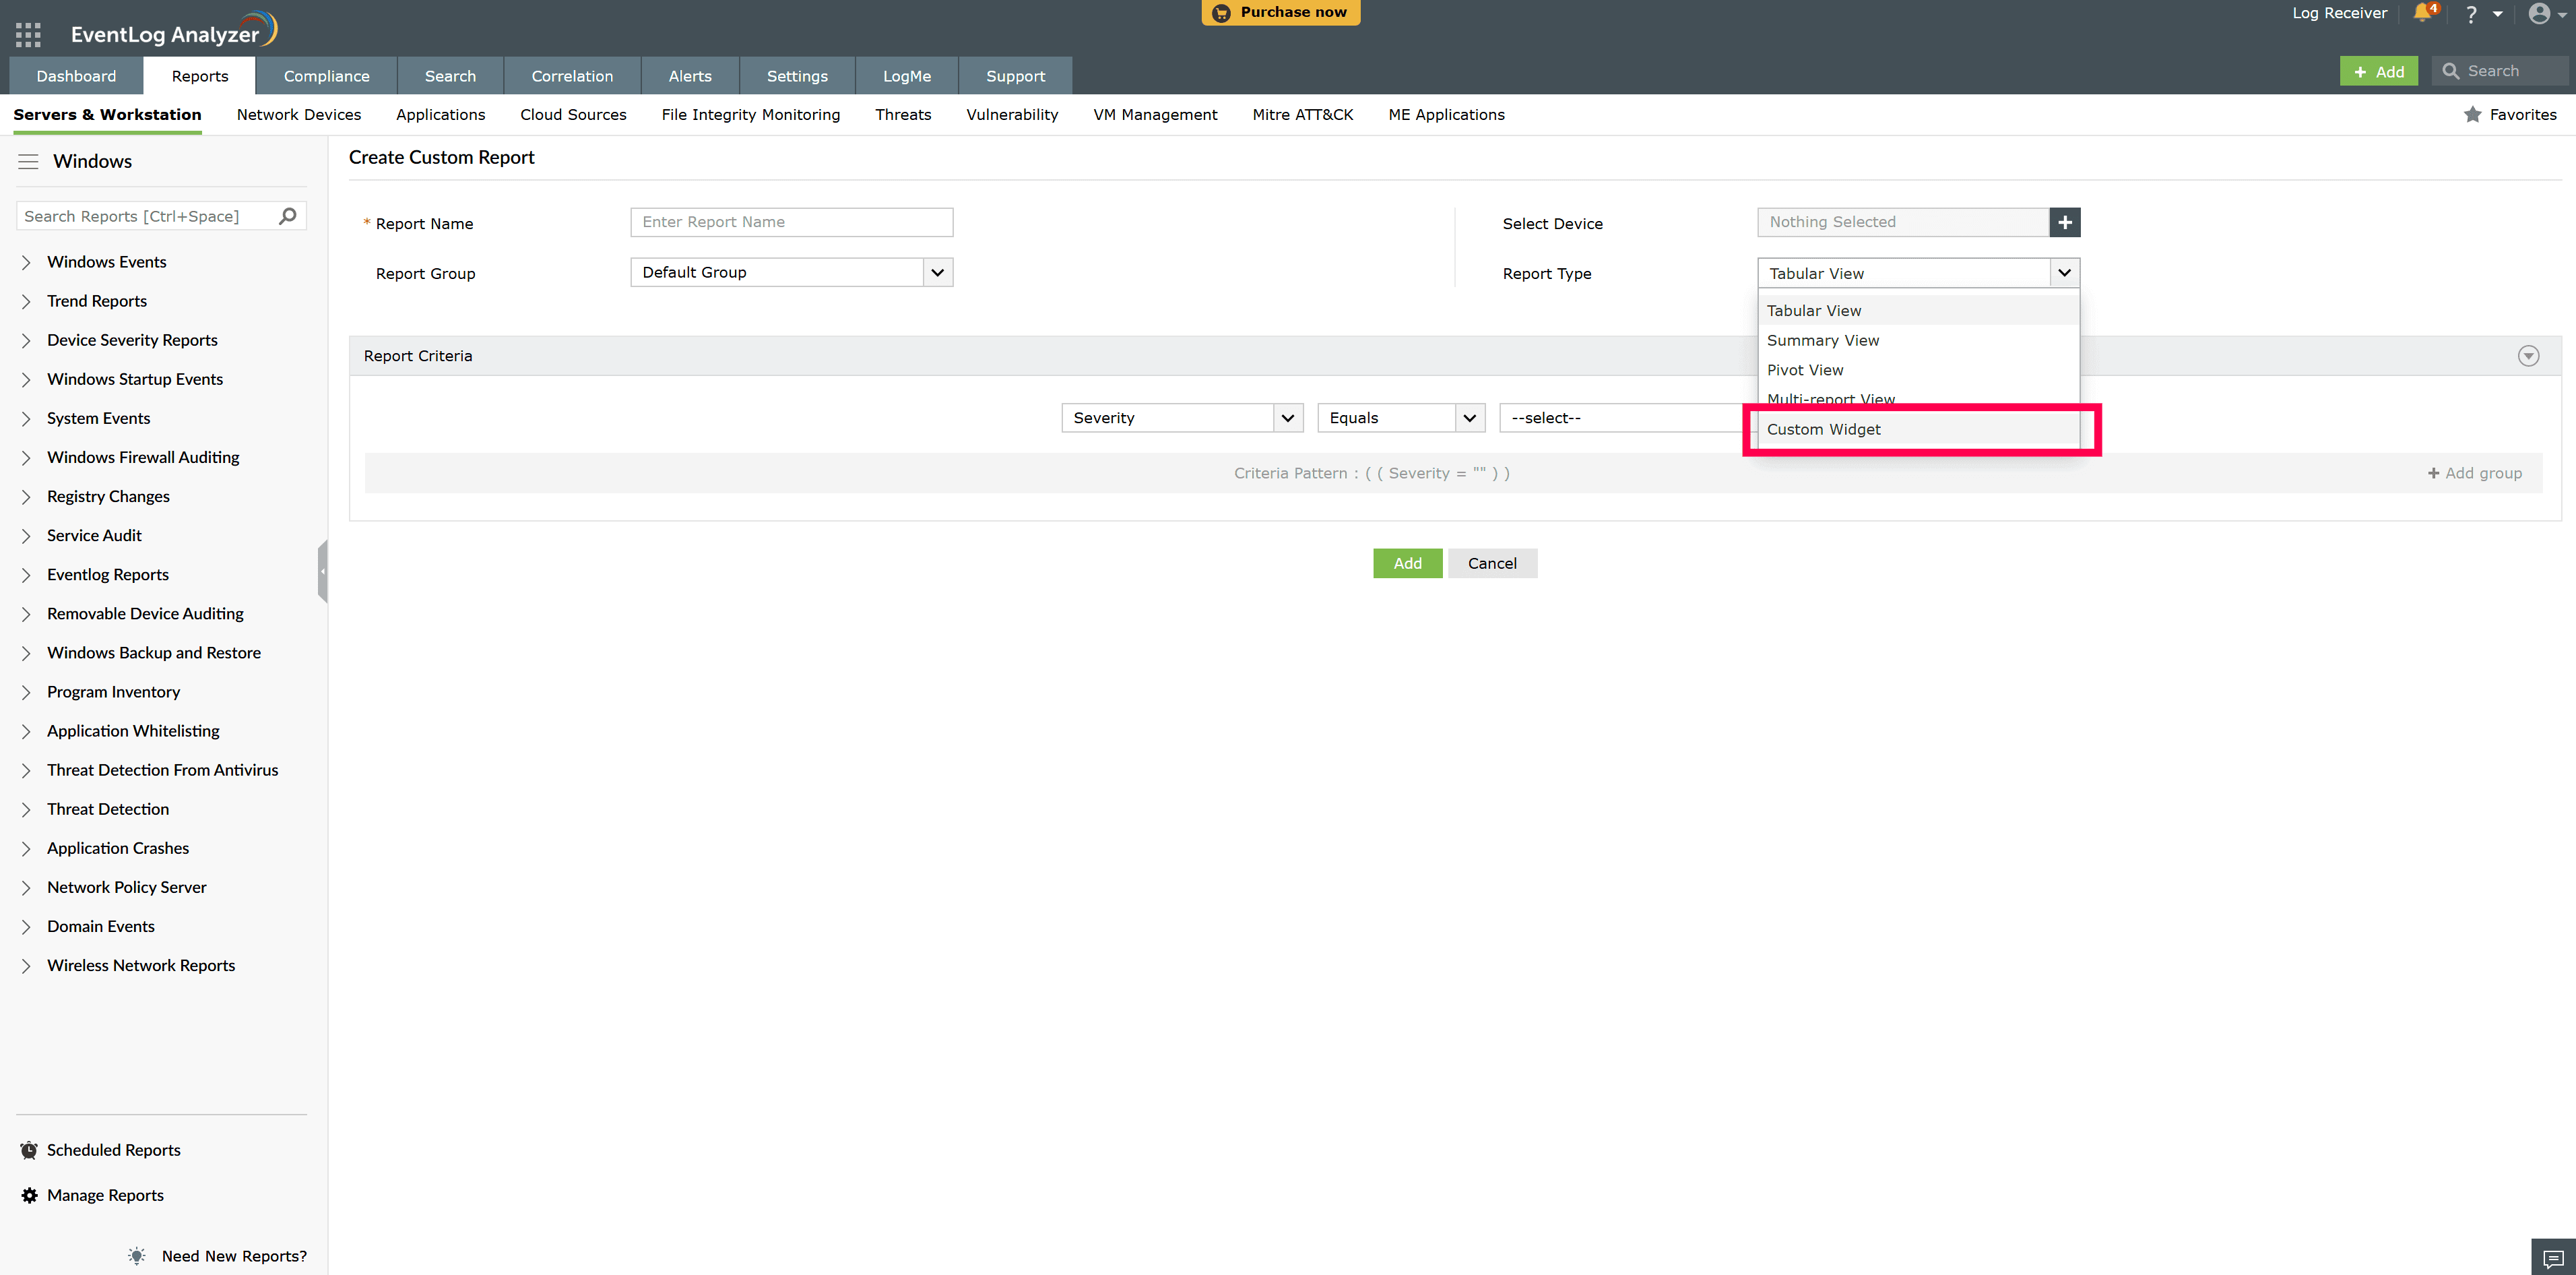Open the user account profile icon
Screen dimensions: 2576x1275
2538,14
